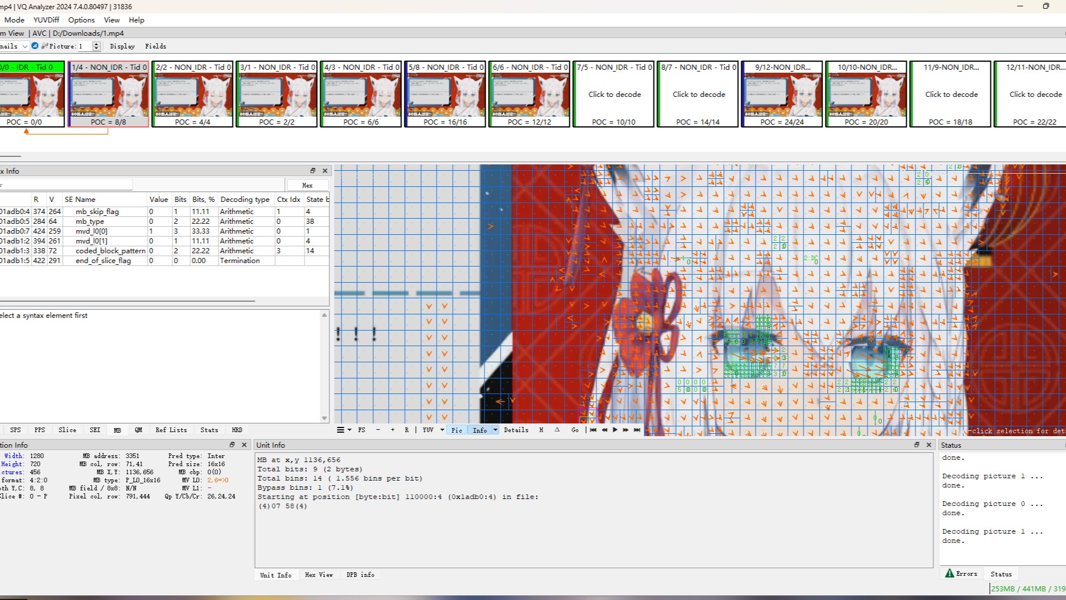The height and width of the screenshot is (600, 1066).
Task: Open the thumbnails combo box
Action: (x=14, y=46)
